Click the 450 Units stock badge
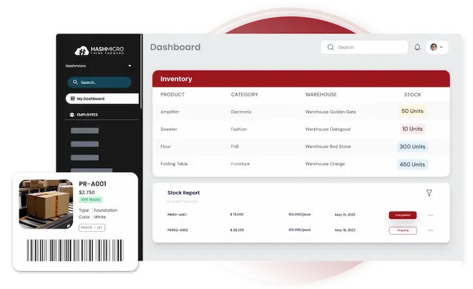Viewport: 473px width, 289px height. coord(413,164)
